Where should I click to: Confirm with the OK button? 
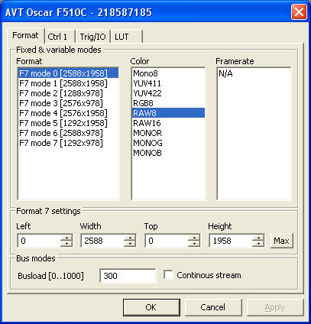point(151,307)
